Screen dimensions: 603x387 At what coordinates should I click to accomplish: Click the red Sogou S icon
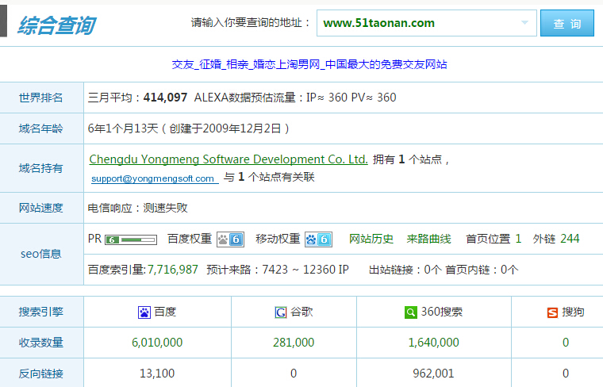pos(553,312)
